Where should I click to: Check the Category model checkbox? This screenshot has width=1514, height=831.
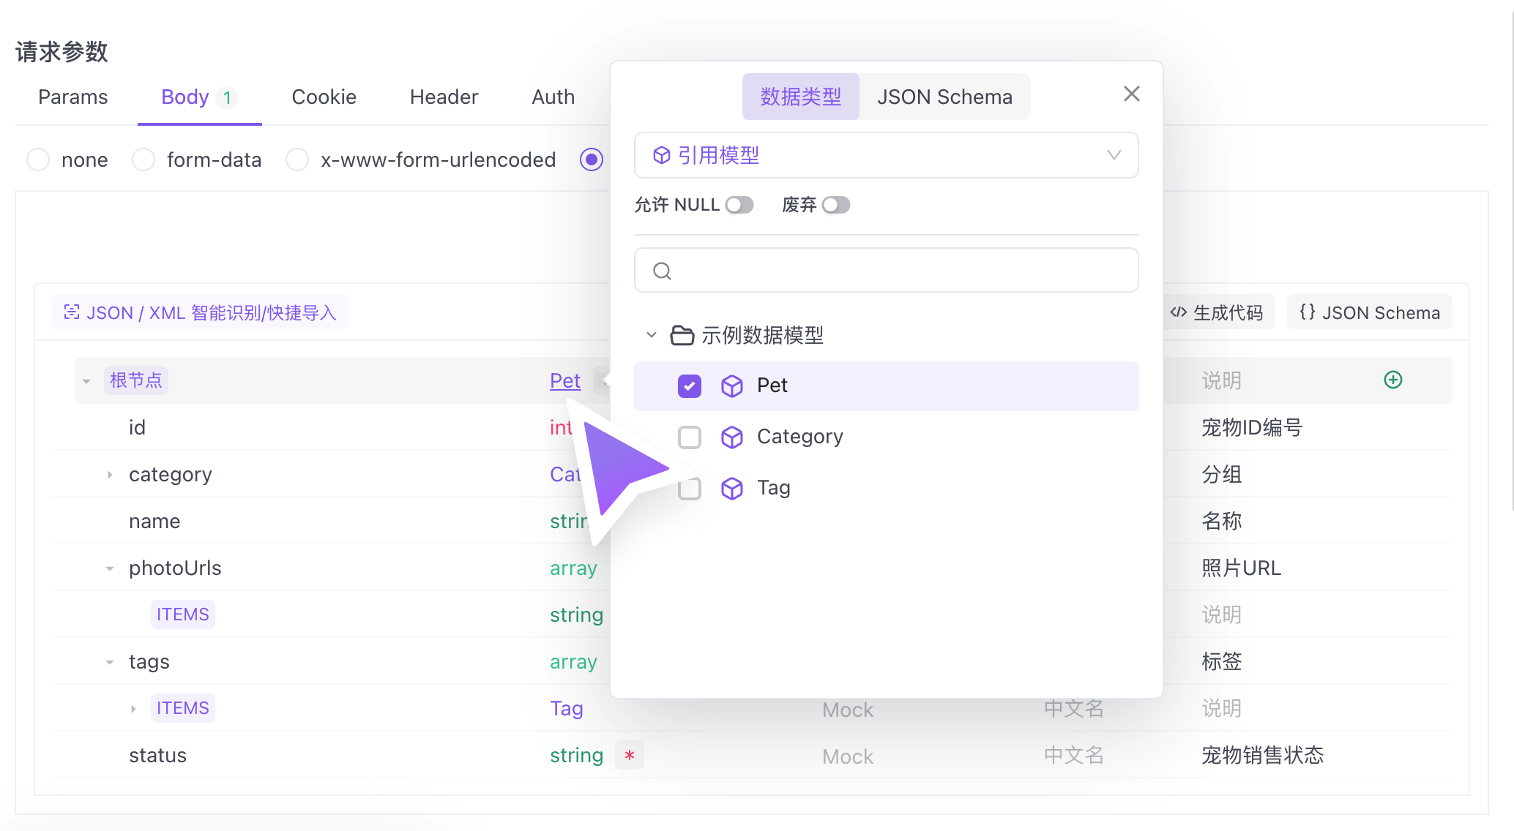coord(689,437)
